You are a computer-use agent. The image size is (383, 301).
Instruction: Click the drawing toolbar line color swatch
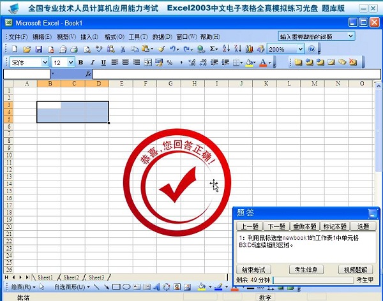(x=218, y=287)
